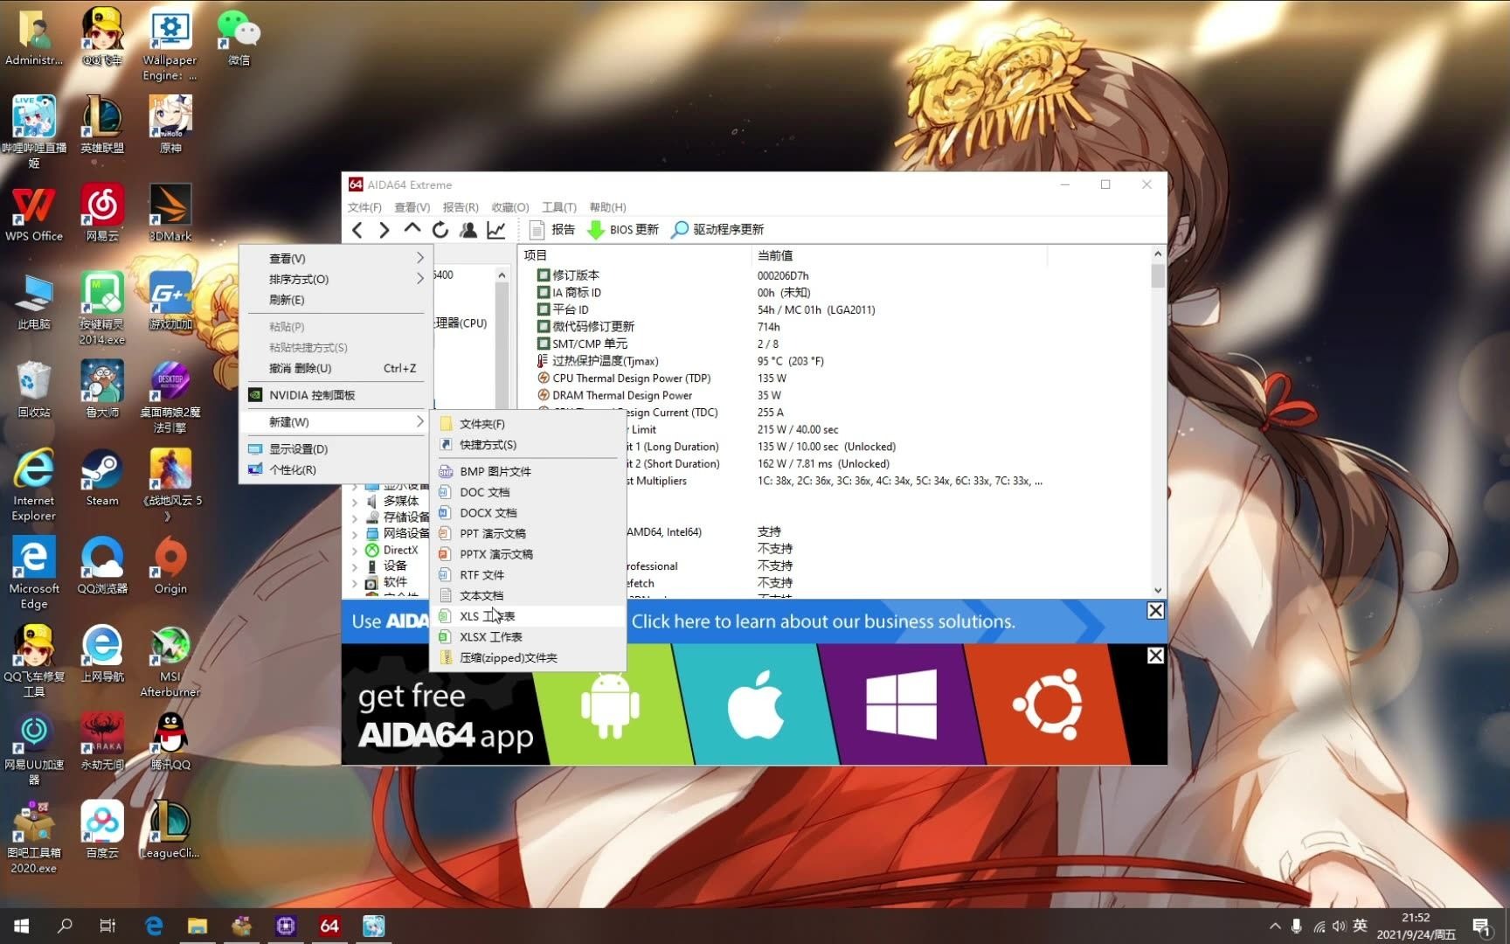Select 微信 desktop icon

239,37
